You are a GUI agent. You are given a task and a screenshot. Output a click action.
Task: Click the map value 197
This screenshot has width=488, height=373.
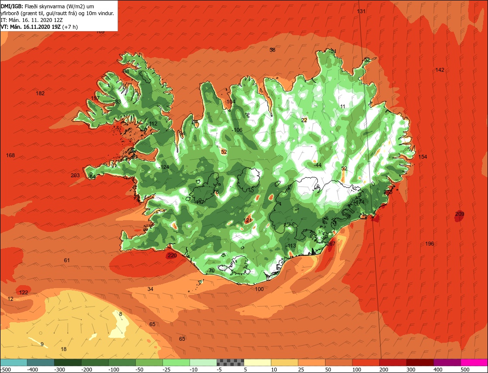tap(95, 98)
